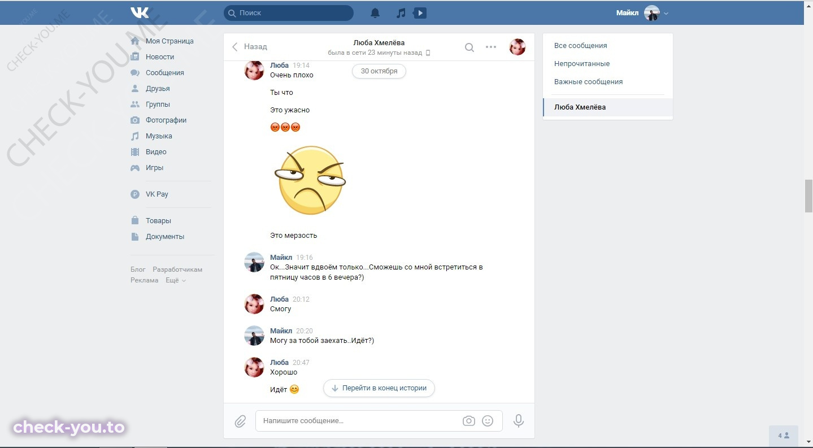Open Майкл's avatar at the 20:20 message

[254, 336]
